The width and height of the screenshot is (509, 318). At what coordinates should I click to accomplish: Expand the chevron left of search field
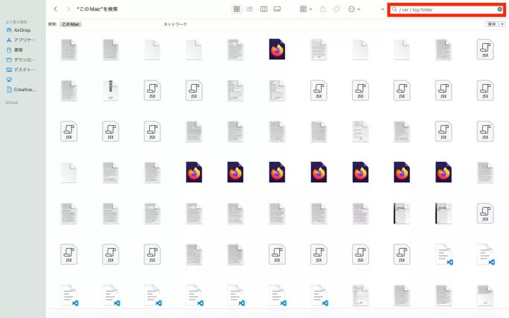pos(382,9)
